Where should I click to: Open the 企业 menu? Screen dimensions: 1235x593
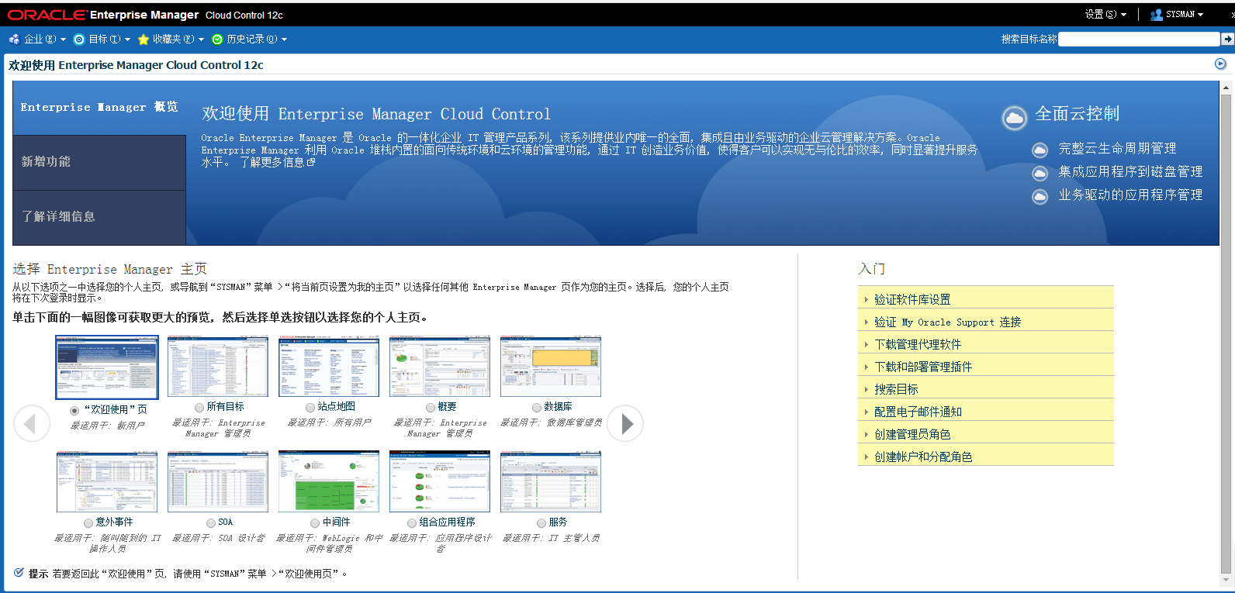point(37,39)
